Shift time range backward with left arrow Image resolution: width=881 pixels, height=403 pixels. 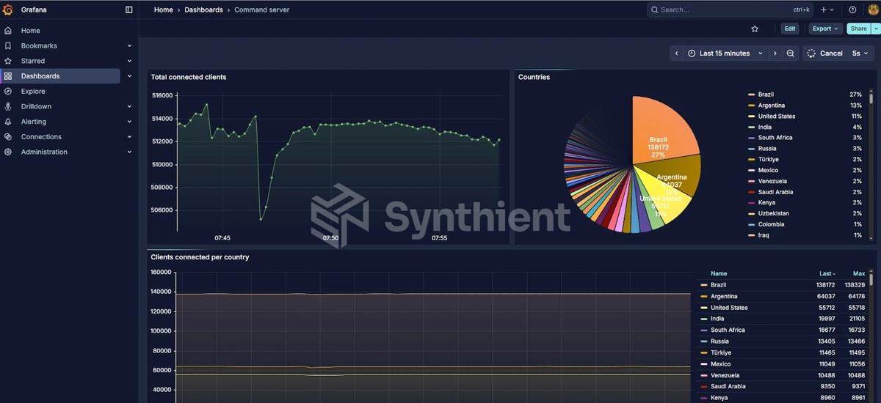677,53
